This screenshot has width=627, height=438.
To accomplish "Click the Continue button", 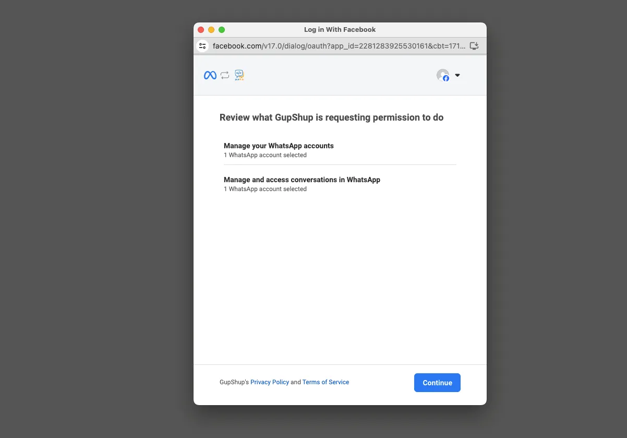I will (437, 383).
